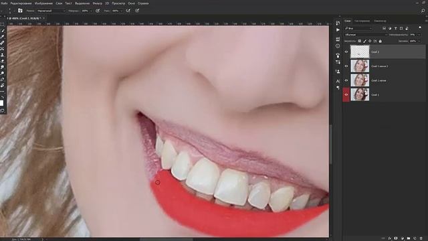428x241 pixels.
Task: Open the layer filter type dropdown
Action: (358, 28)
